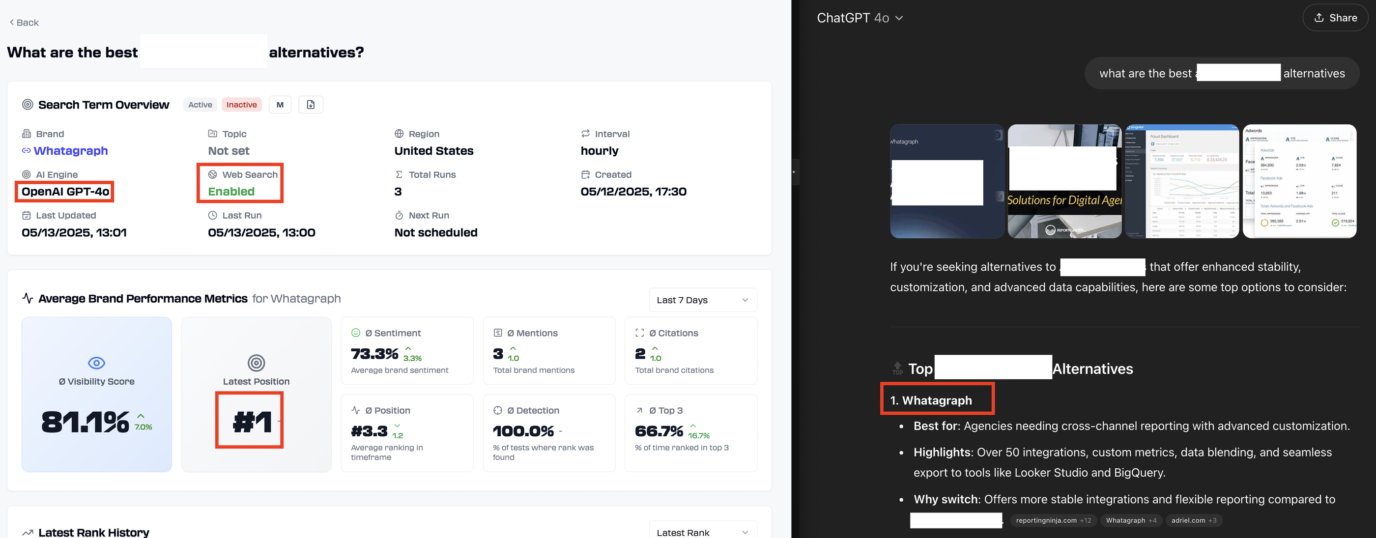Click the target icon on the Latest Position card
The height and width of the screenshot is (538, 1376).
coord(257,362)
